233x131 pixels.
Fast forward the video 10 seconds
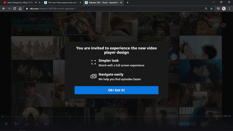pos(37,124)
